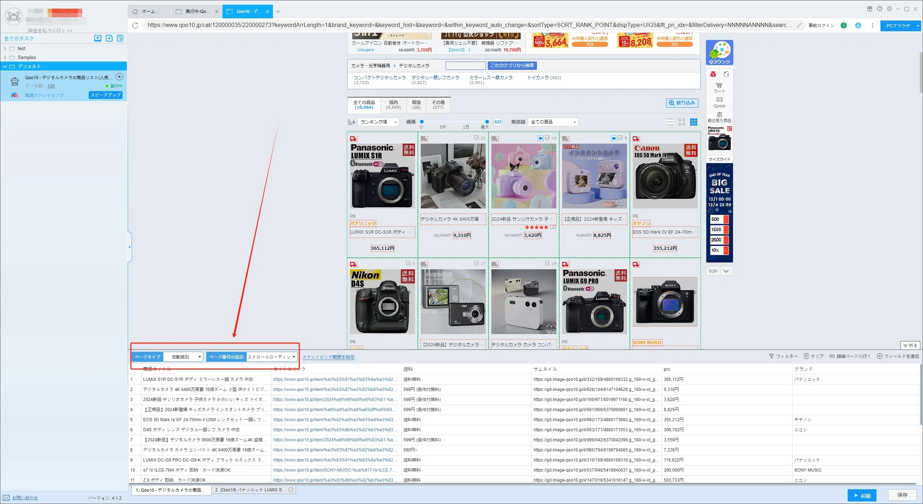Click the search tasks icon in sidebar
Image resolution: width=923 pixels, height=504 pixels.
[120, 38]
